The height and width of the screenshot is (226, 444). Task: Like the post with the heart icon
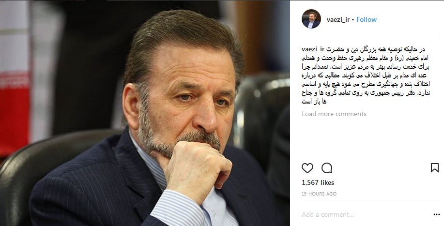point(307,168)
